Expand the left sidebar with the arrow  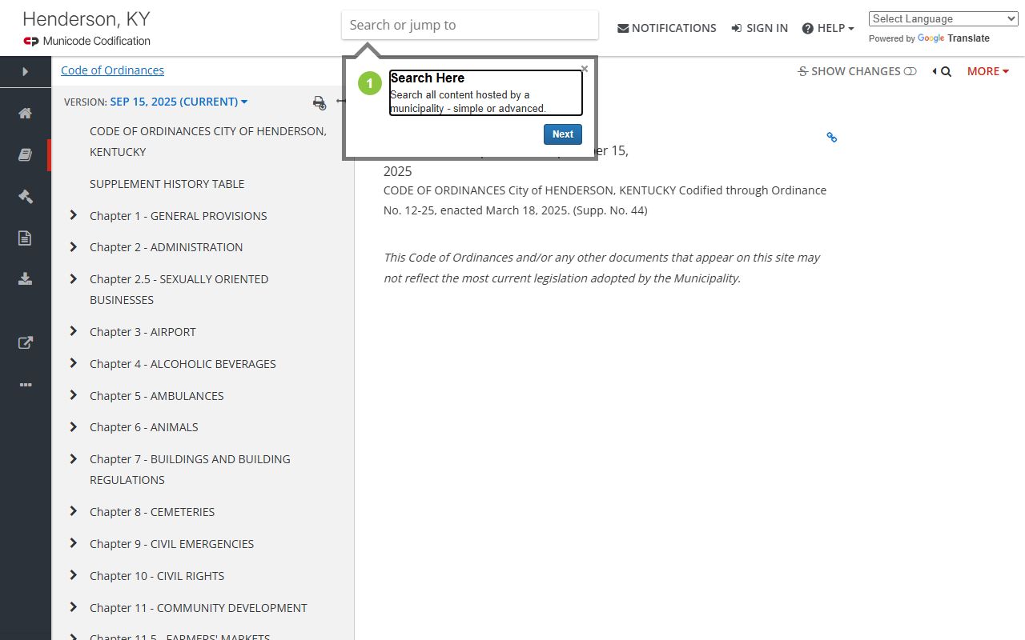pyautogui.click(x=26, y=72)
